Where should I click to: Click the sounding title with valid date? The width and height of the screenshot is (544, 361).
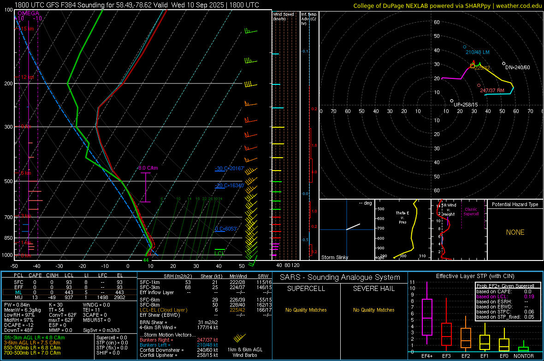coord(137,5)
